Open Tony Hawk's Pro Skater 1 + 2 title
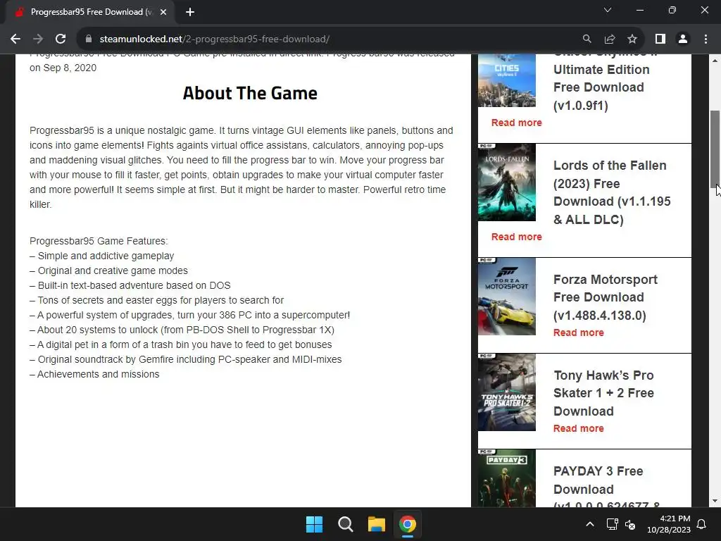 pos(603,393)
